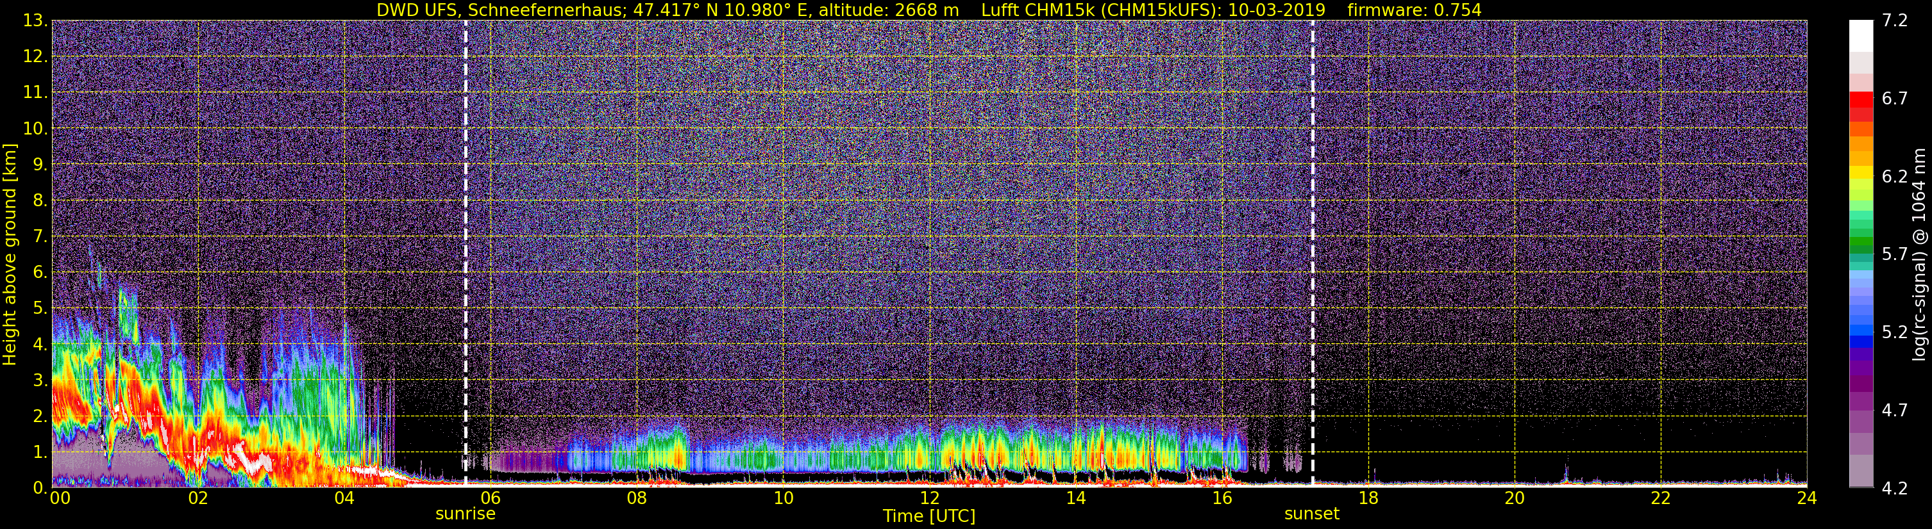Click the 'firmware: 0.754' text
Image resolution: width=1932 pixels, height=529 pixels.
click(x=1415, y=10)
